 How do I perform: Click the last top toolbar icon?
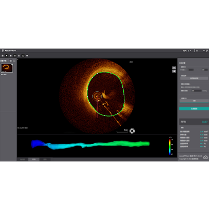click(27, 56)
